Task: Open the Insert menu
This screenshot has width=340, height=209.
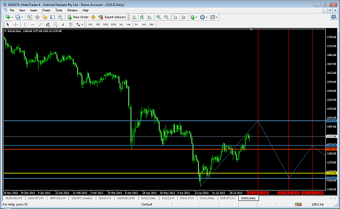Action: click(33, 10)
